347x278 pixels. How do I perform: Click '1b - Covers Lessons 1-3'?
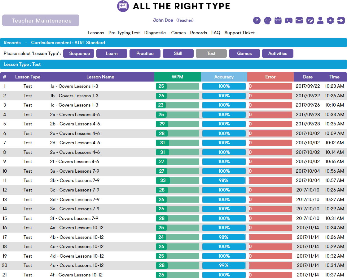coord(74,96)
